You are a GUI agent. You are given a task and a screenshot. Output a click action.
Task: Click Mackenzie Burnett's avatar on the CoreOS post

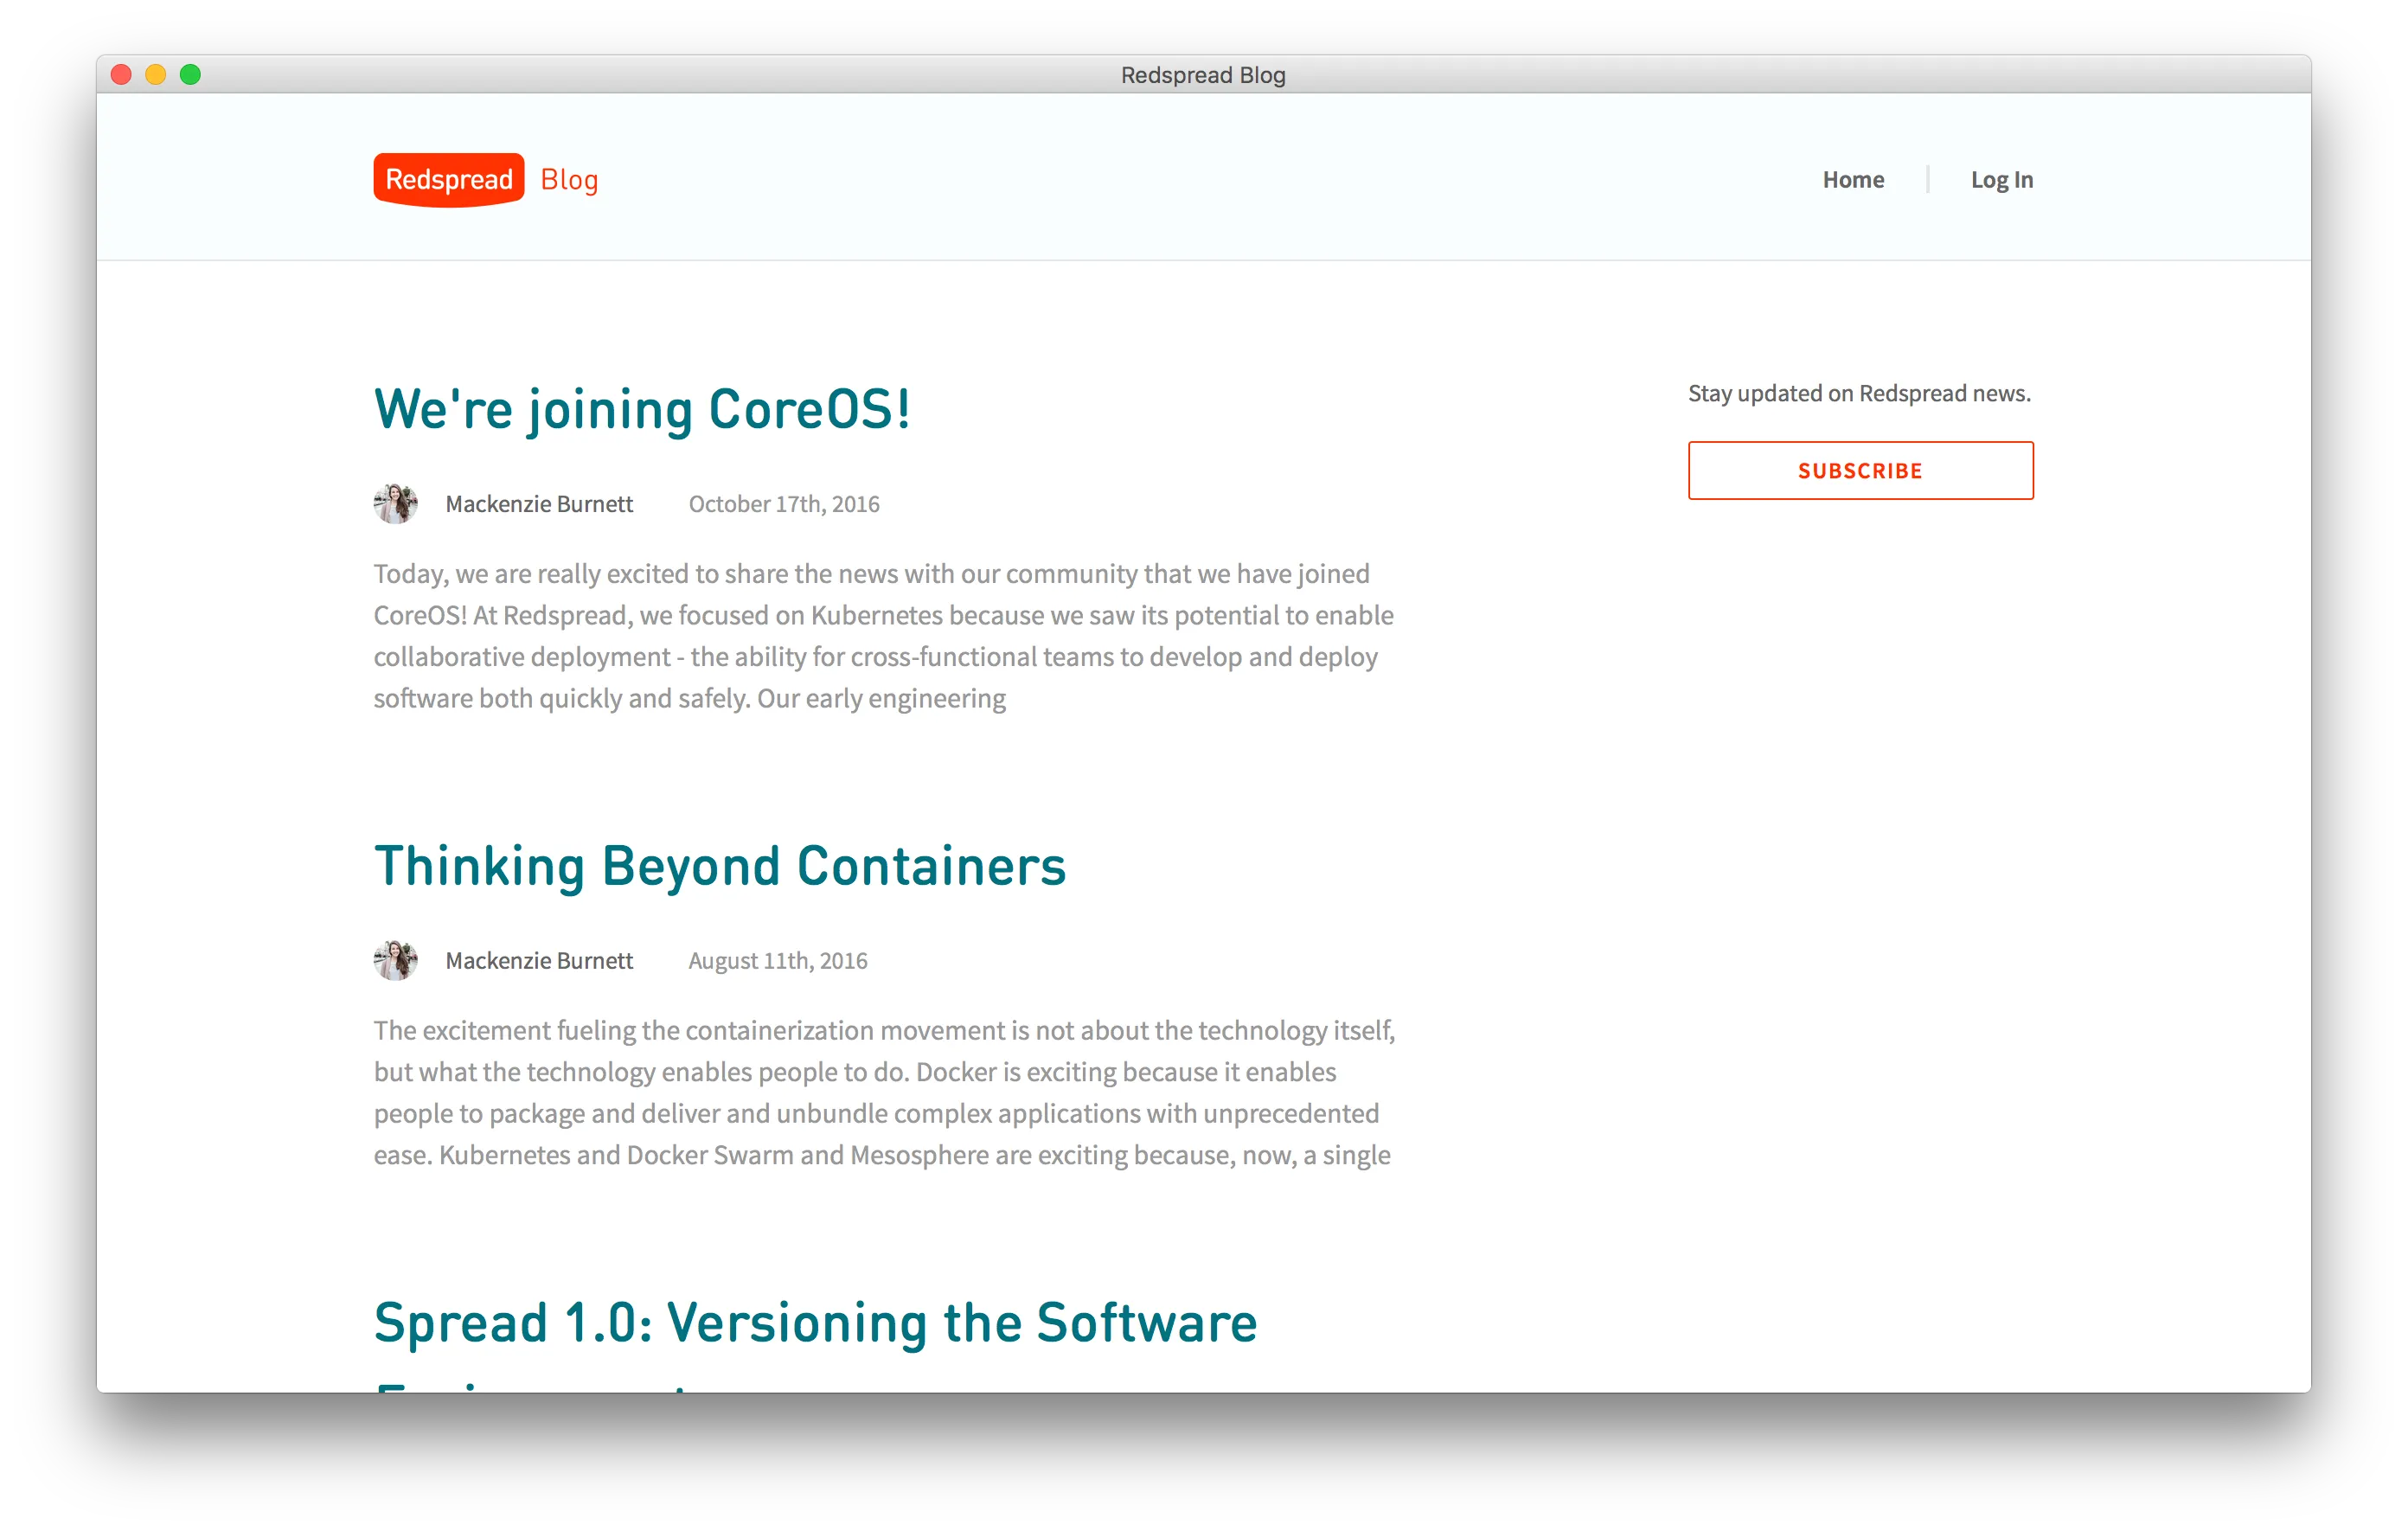(x=395, y=503)
